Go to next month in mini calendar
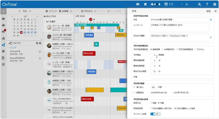 pos(37,16)
